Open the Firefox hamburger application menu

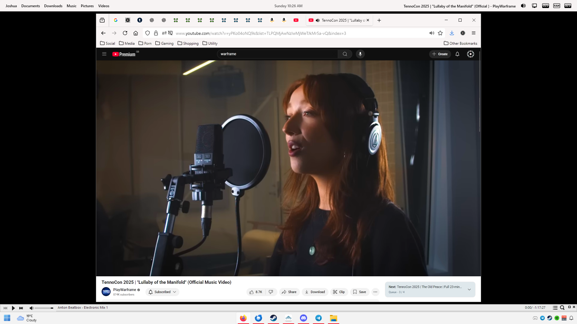474,33
